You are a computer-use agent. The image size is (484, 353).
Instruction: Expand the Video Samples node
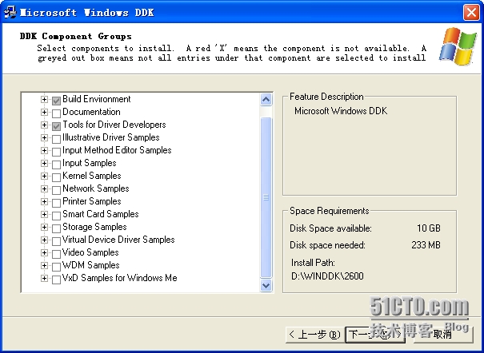pos(44,252)
